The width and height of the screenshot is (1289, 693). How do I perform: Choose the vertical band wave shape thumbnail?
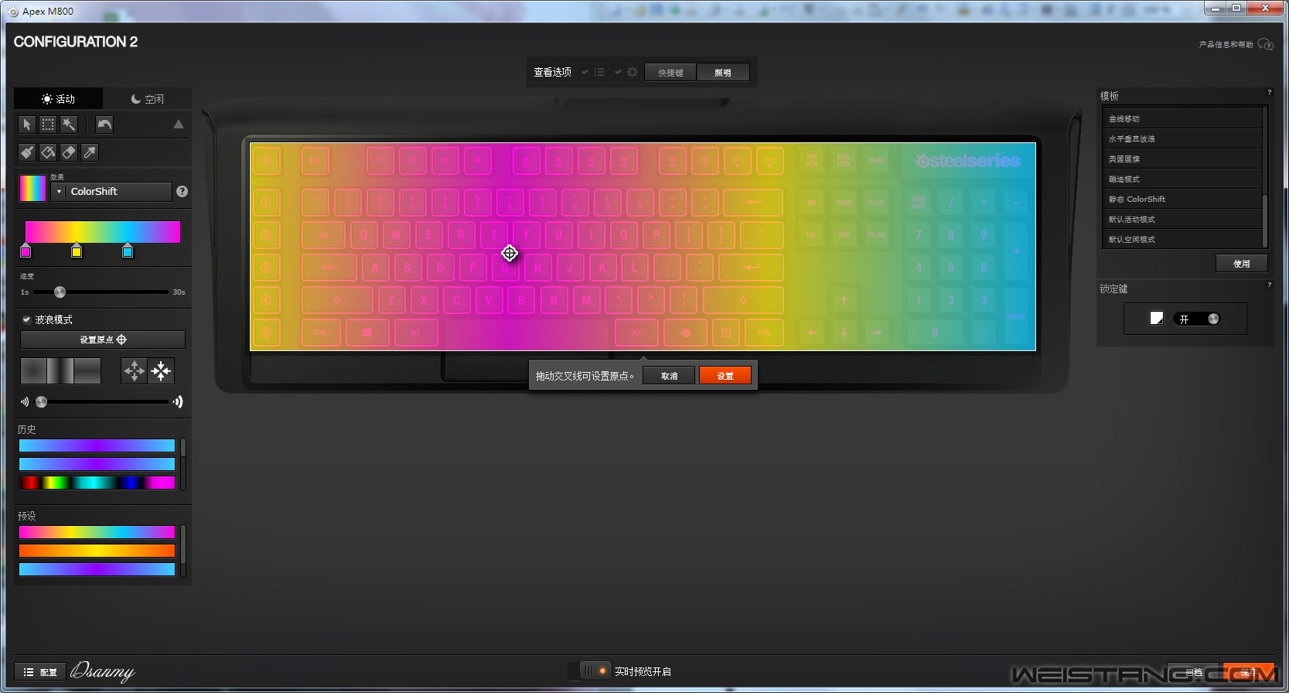pos(60,371)
